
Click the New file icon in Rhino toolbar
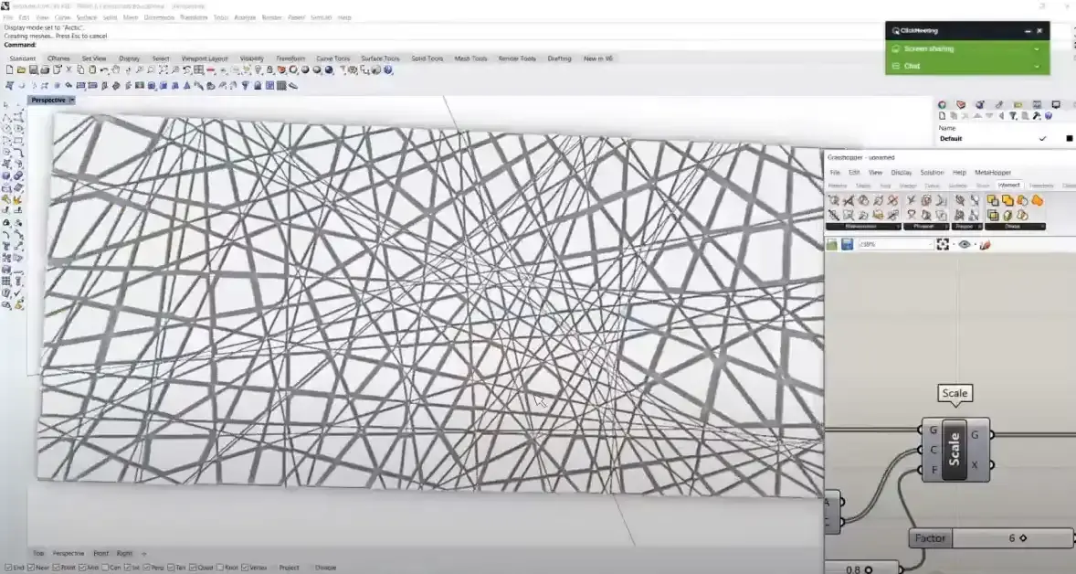[x=10, y=70]
